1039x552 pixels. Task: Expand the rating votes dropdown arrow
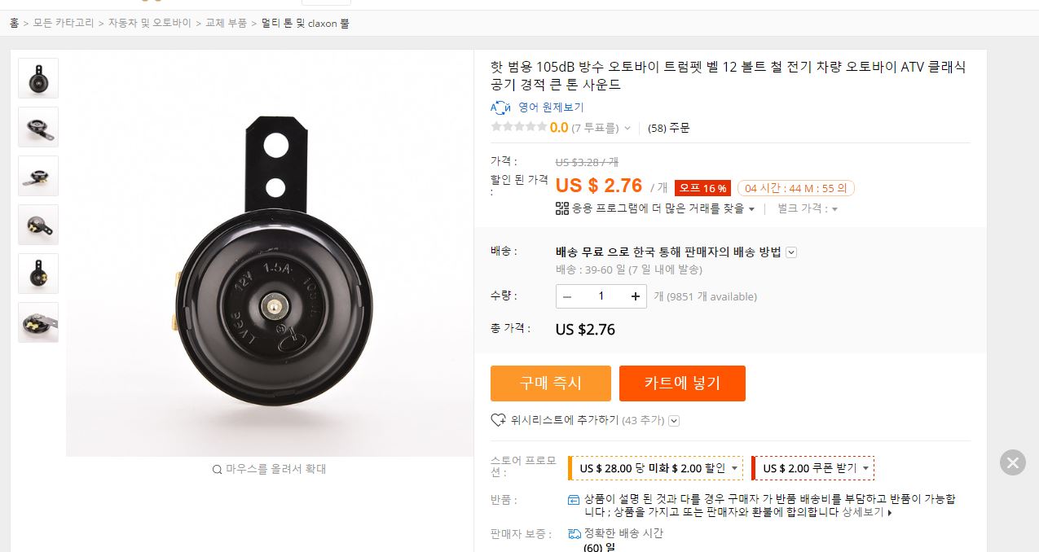pos(627,128)
